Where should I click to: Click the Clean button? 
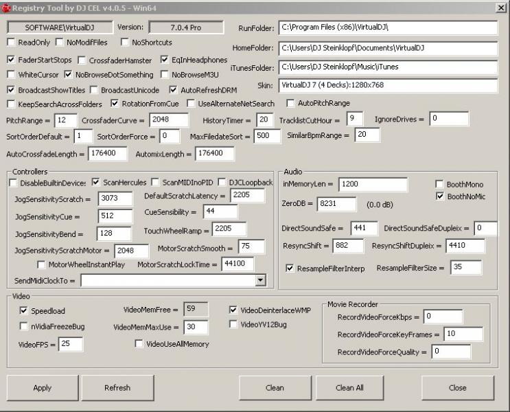coord(275,387)
